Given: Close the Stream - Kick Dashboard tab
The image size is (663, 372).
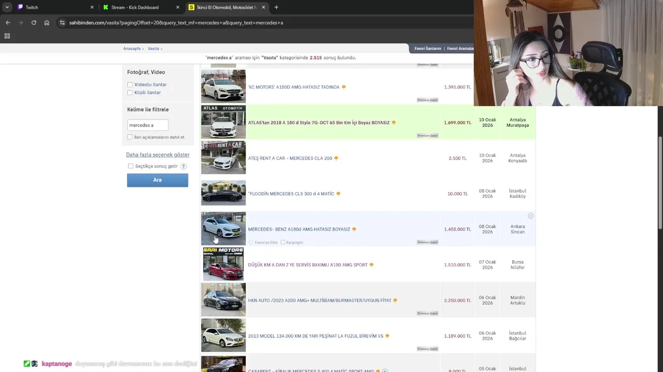Looking at the screenshot, I should 178,7.
